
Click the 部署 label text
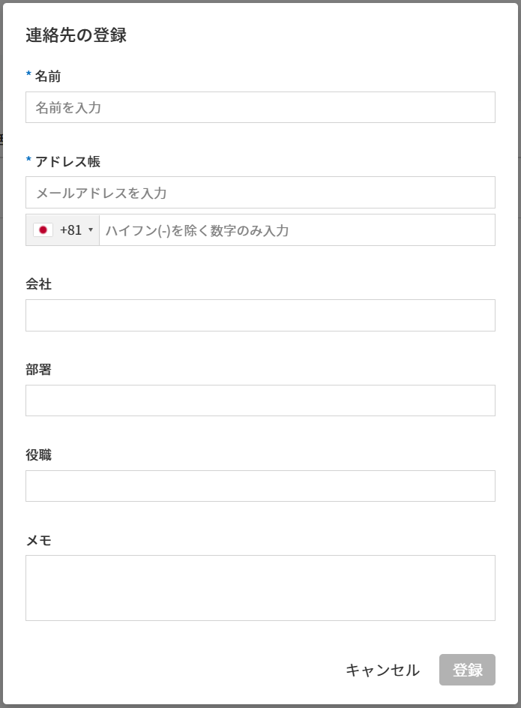click(x=38, y=370)
